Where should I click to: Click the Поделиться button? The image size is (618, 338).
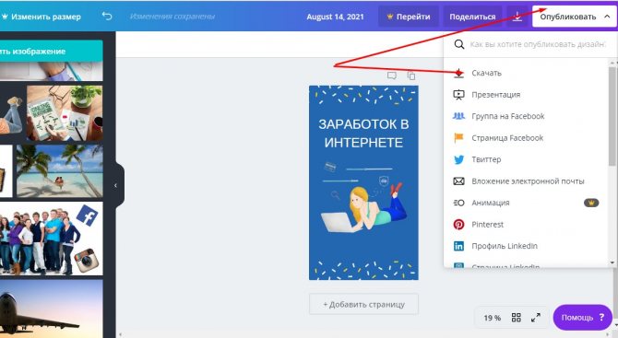[472, 17]
